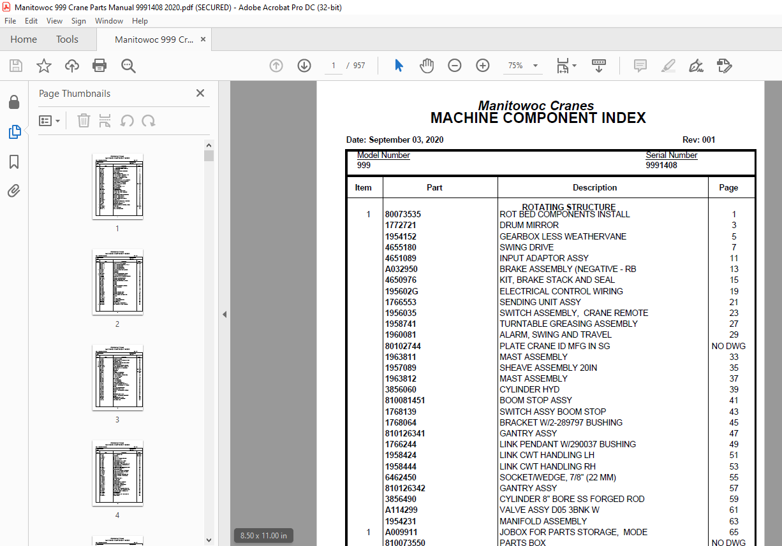Click the DRUM MIRROR description
The height and width of the screenshot is (546, 782).
[x=529, y=225]
